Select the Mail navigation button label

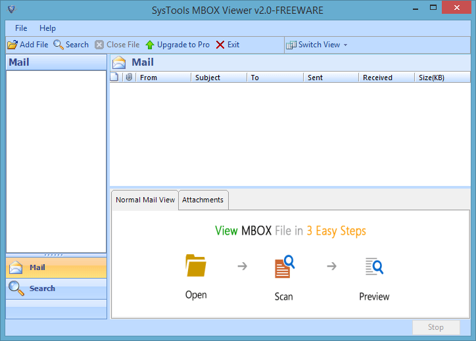[37, 267]
